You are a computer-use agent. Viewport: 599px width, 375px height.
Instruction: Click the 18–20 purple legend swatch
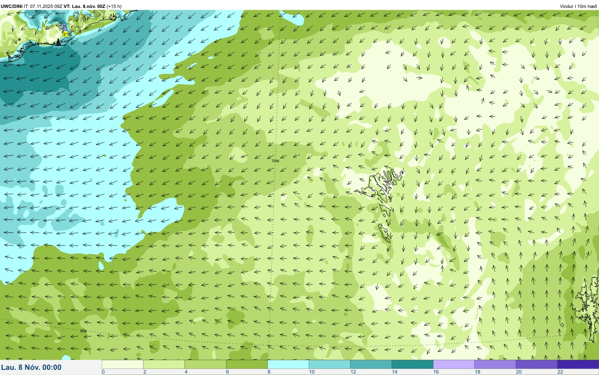coord(495,364)
